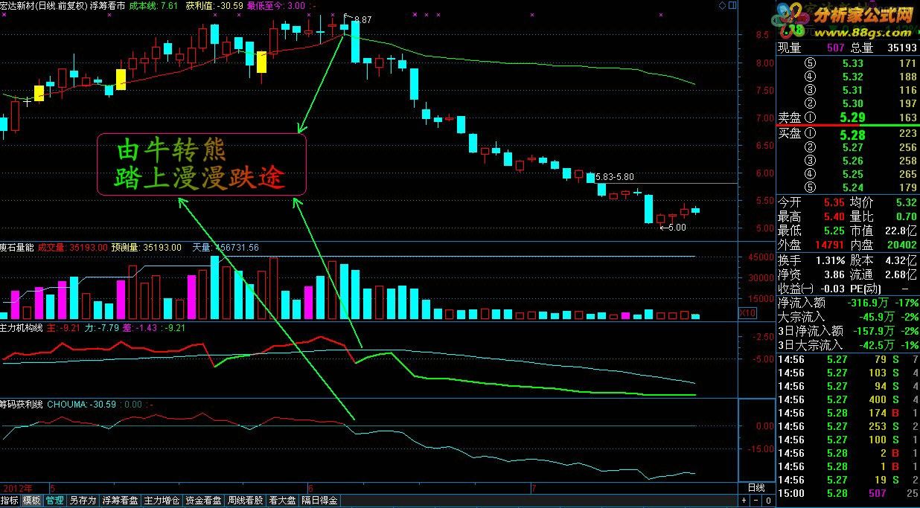The image size is (920, 508).
Task: Click the 另存为 tab
Action: click(x=83, y=501)
